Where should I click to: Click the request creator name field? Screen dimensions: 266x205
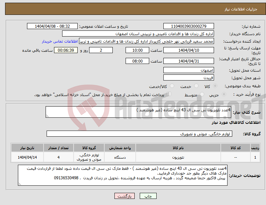[x=147, y=41]
